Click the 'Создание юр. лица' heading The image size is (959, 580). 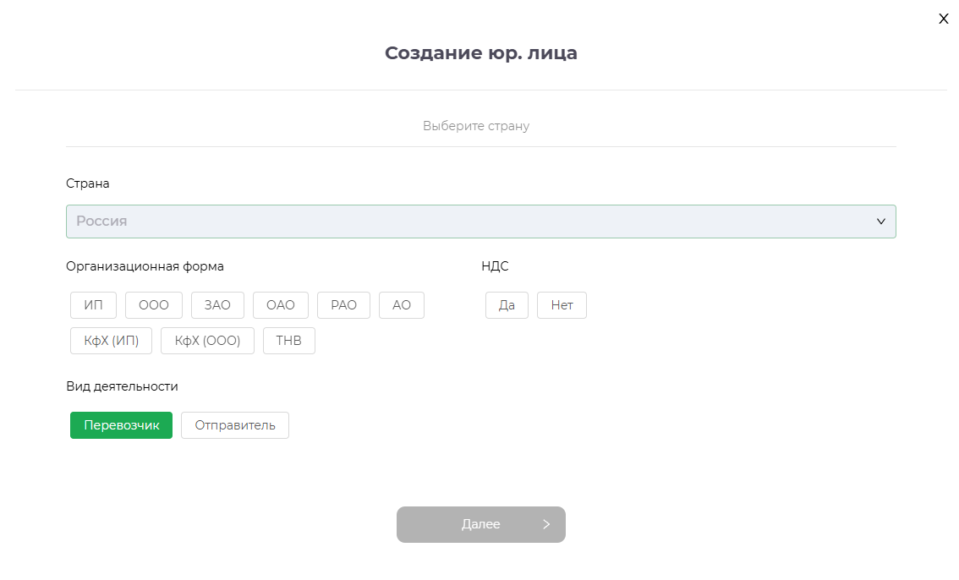[480, 53]
